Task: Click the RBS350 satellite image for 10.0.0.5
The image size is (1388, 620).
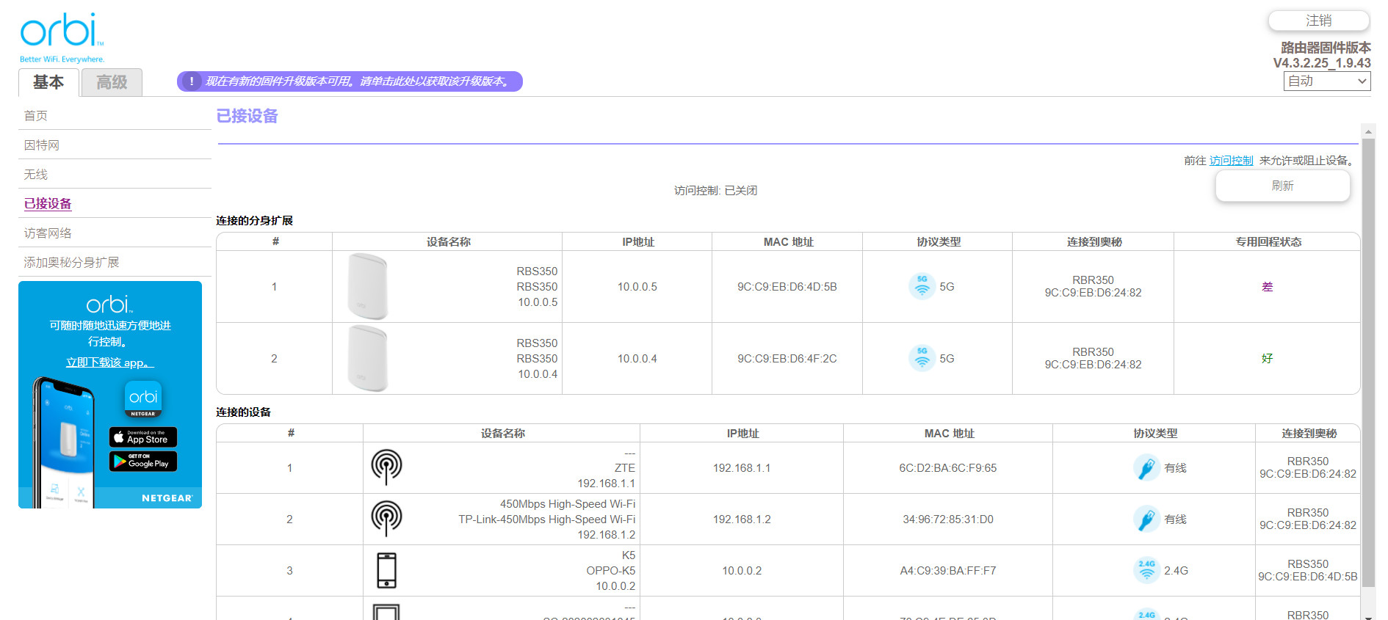Action: point(367,286)
